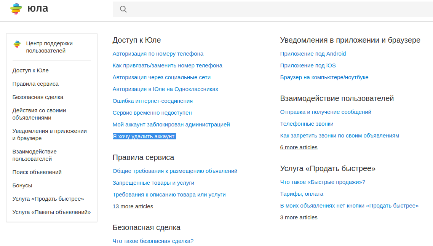433x246 pixels.
Task: Select Бонусы in sidebar
Action: [22, 185]
